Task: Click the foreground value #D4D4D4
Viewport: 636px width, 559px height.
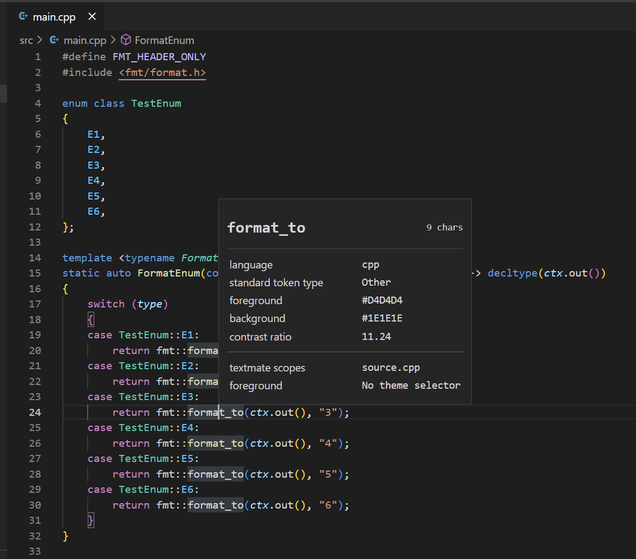Action: pyautogui.click(x=382, y=300)
